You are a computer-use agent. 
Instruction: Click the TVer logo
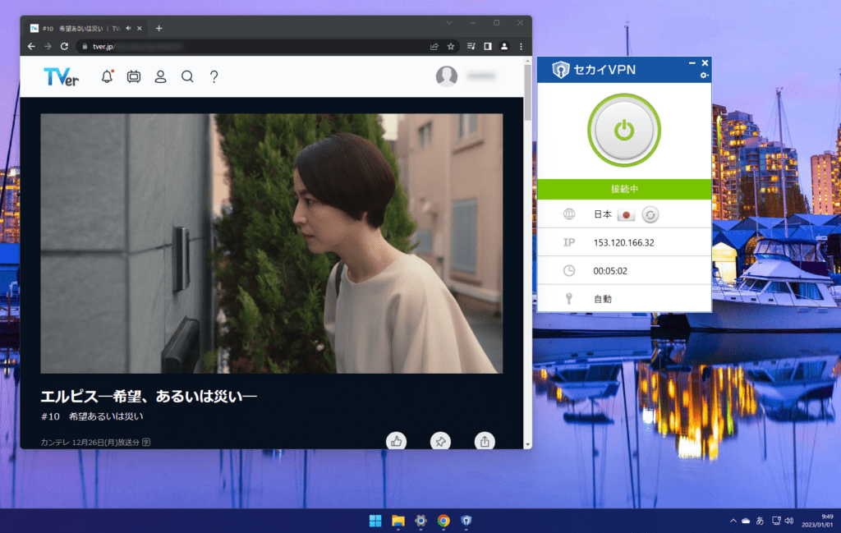[61, 76]
